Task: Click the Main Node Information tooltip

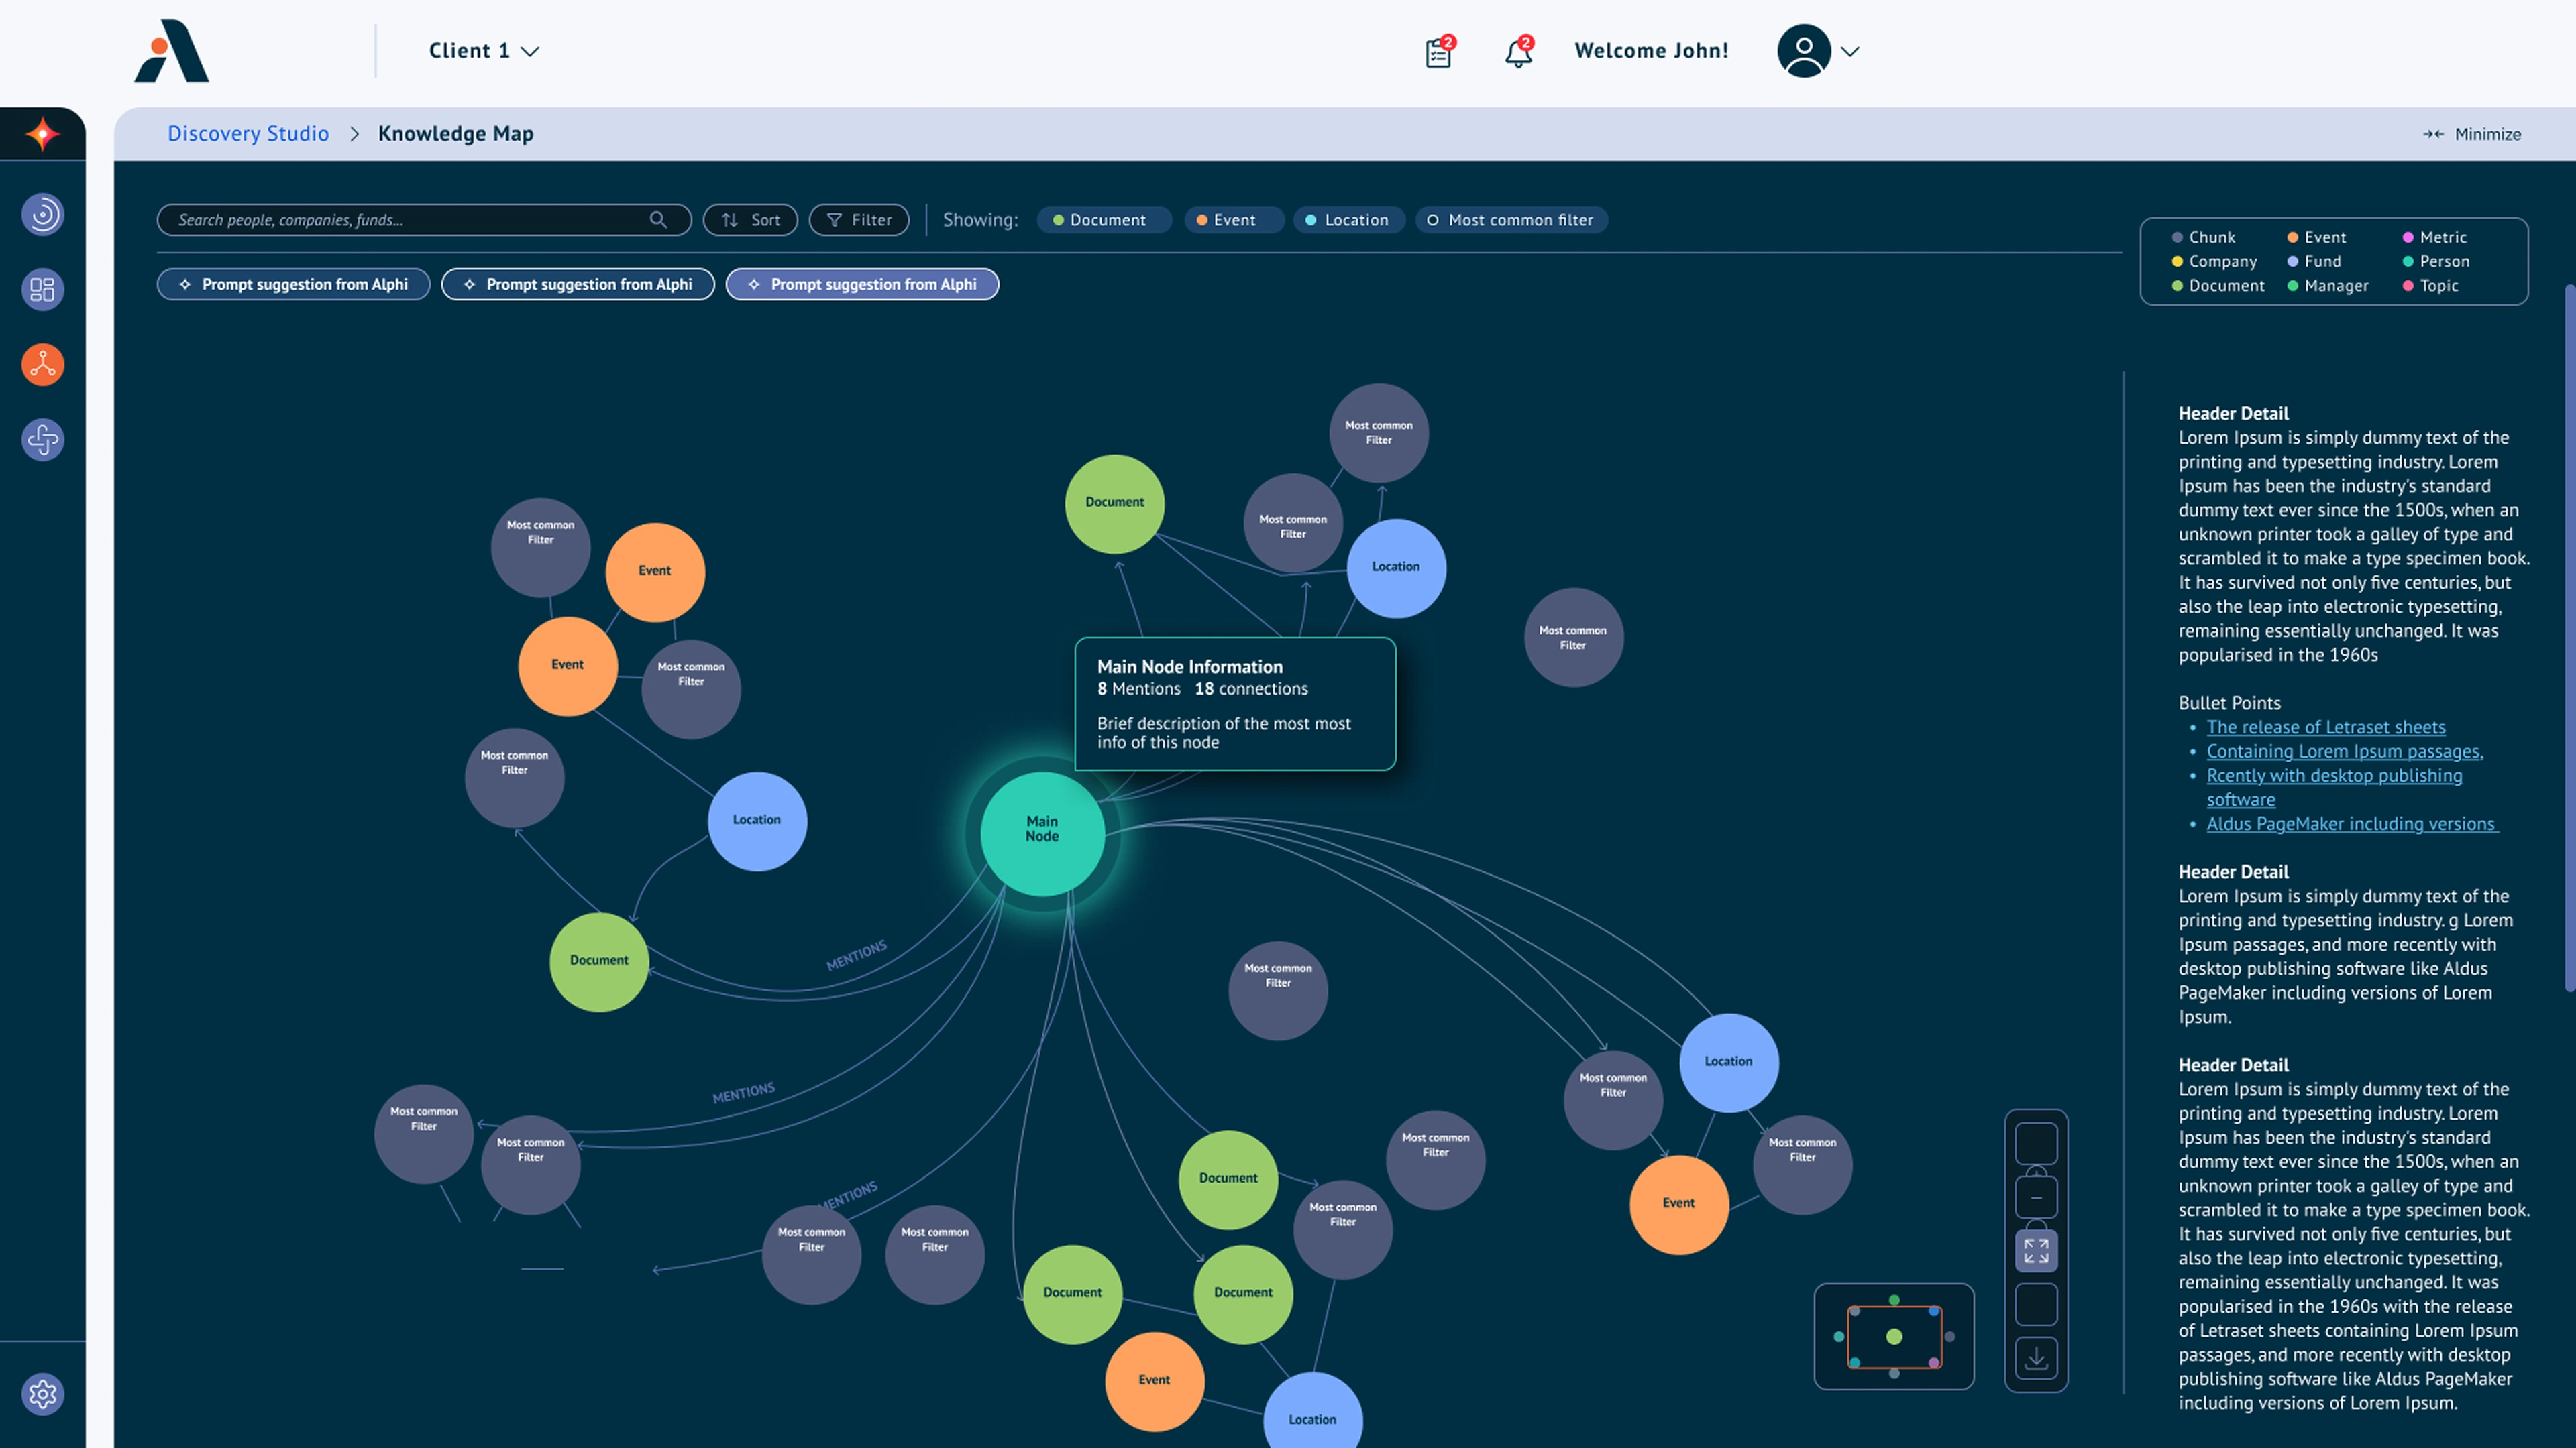Action: [1235, 703]
